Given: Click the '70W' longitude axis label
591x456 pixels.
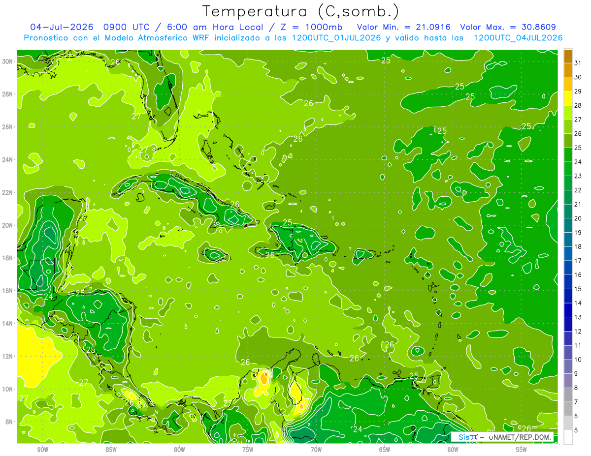Looking at the screenshot, I should (316, 450).
